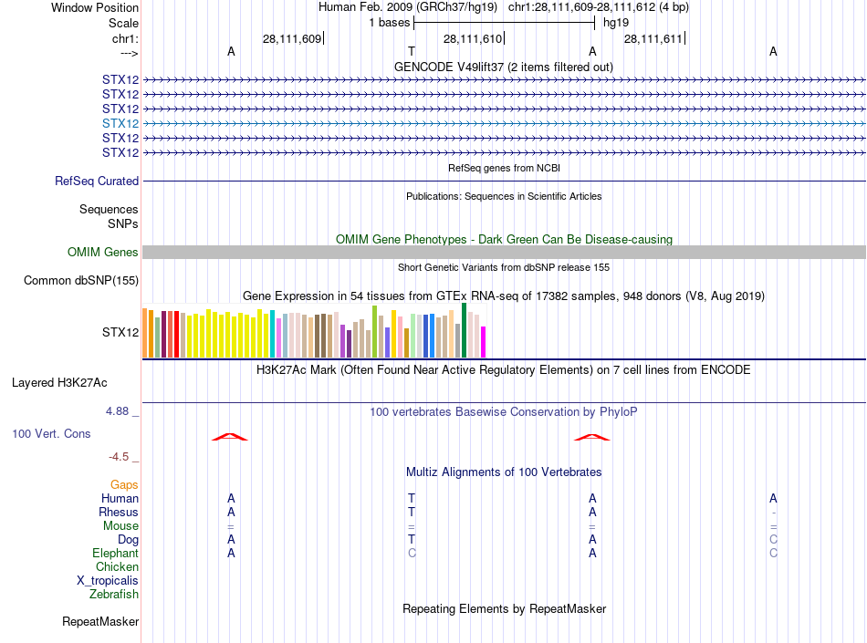867x643 pixels.
Task: Open the Common dbSNP(155) track label
Action: pyautogui.click(x=80, y=281)
